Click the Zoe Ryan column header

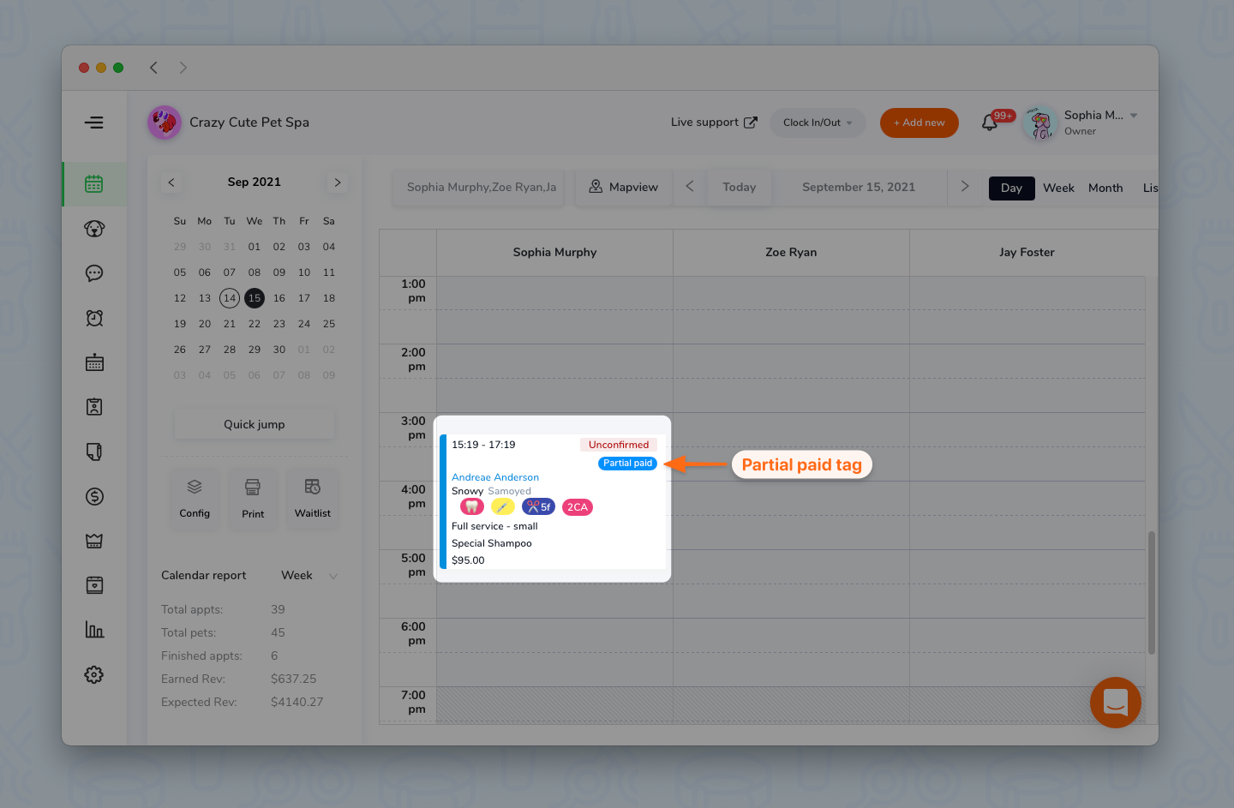click(x=791, y=253)
